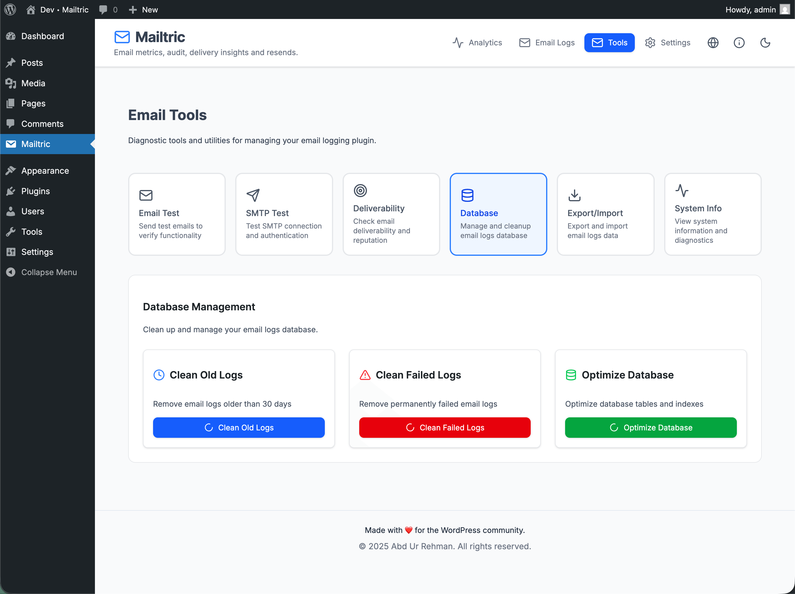Screen dimensions: 795x594
Task: Open the Export/Import tool
Action: pos(605,214)
